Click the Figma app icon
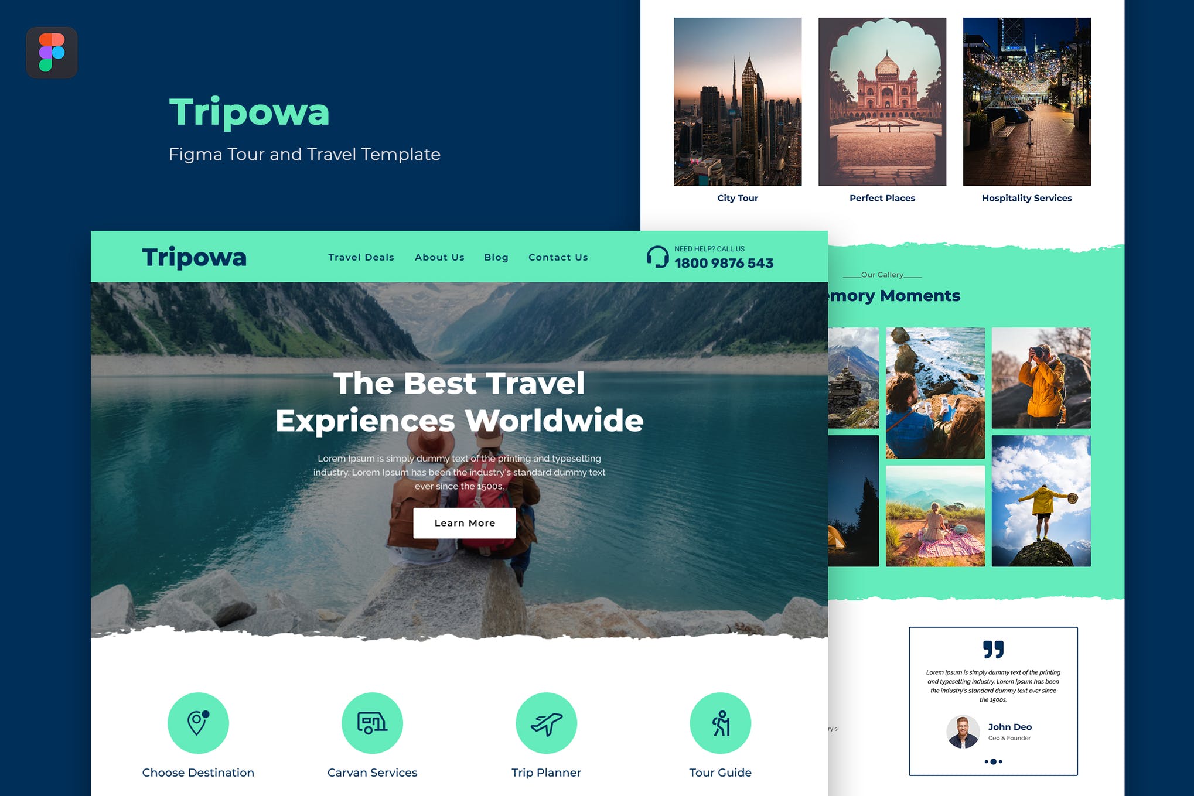Image resolution: width=1194 pixels, height=796 pixels. point(50,52)
